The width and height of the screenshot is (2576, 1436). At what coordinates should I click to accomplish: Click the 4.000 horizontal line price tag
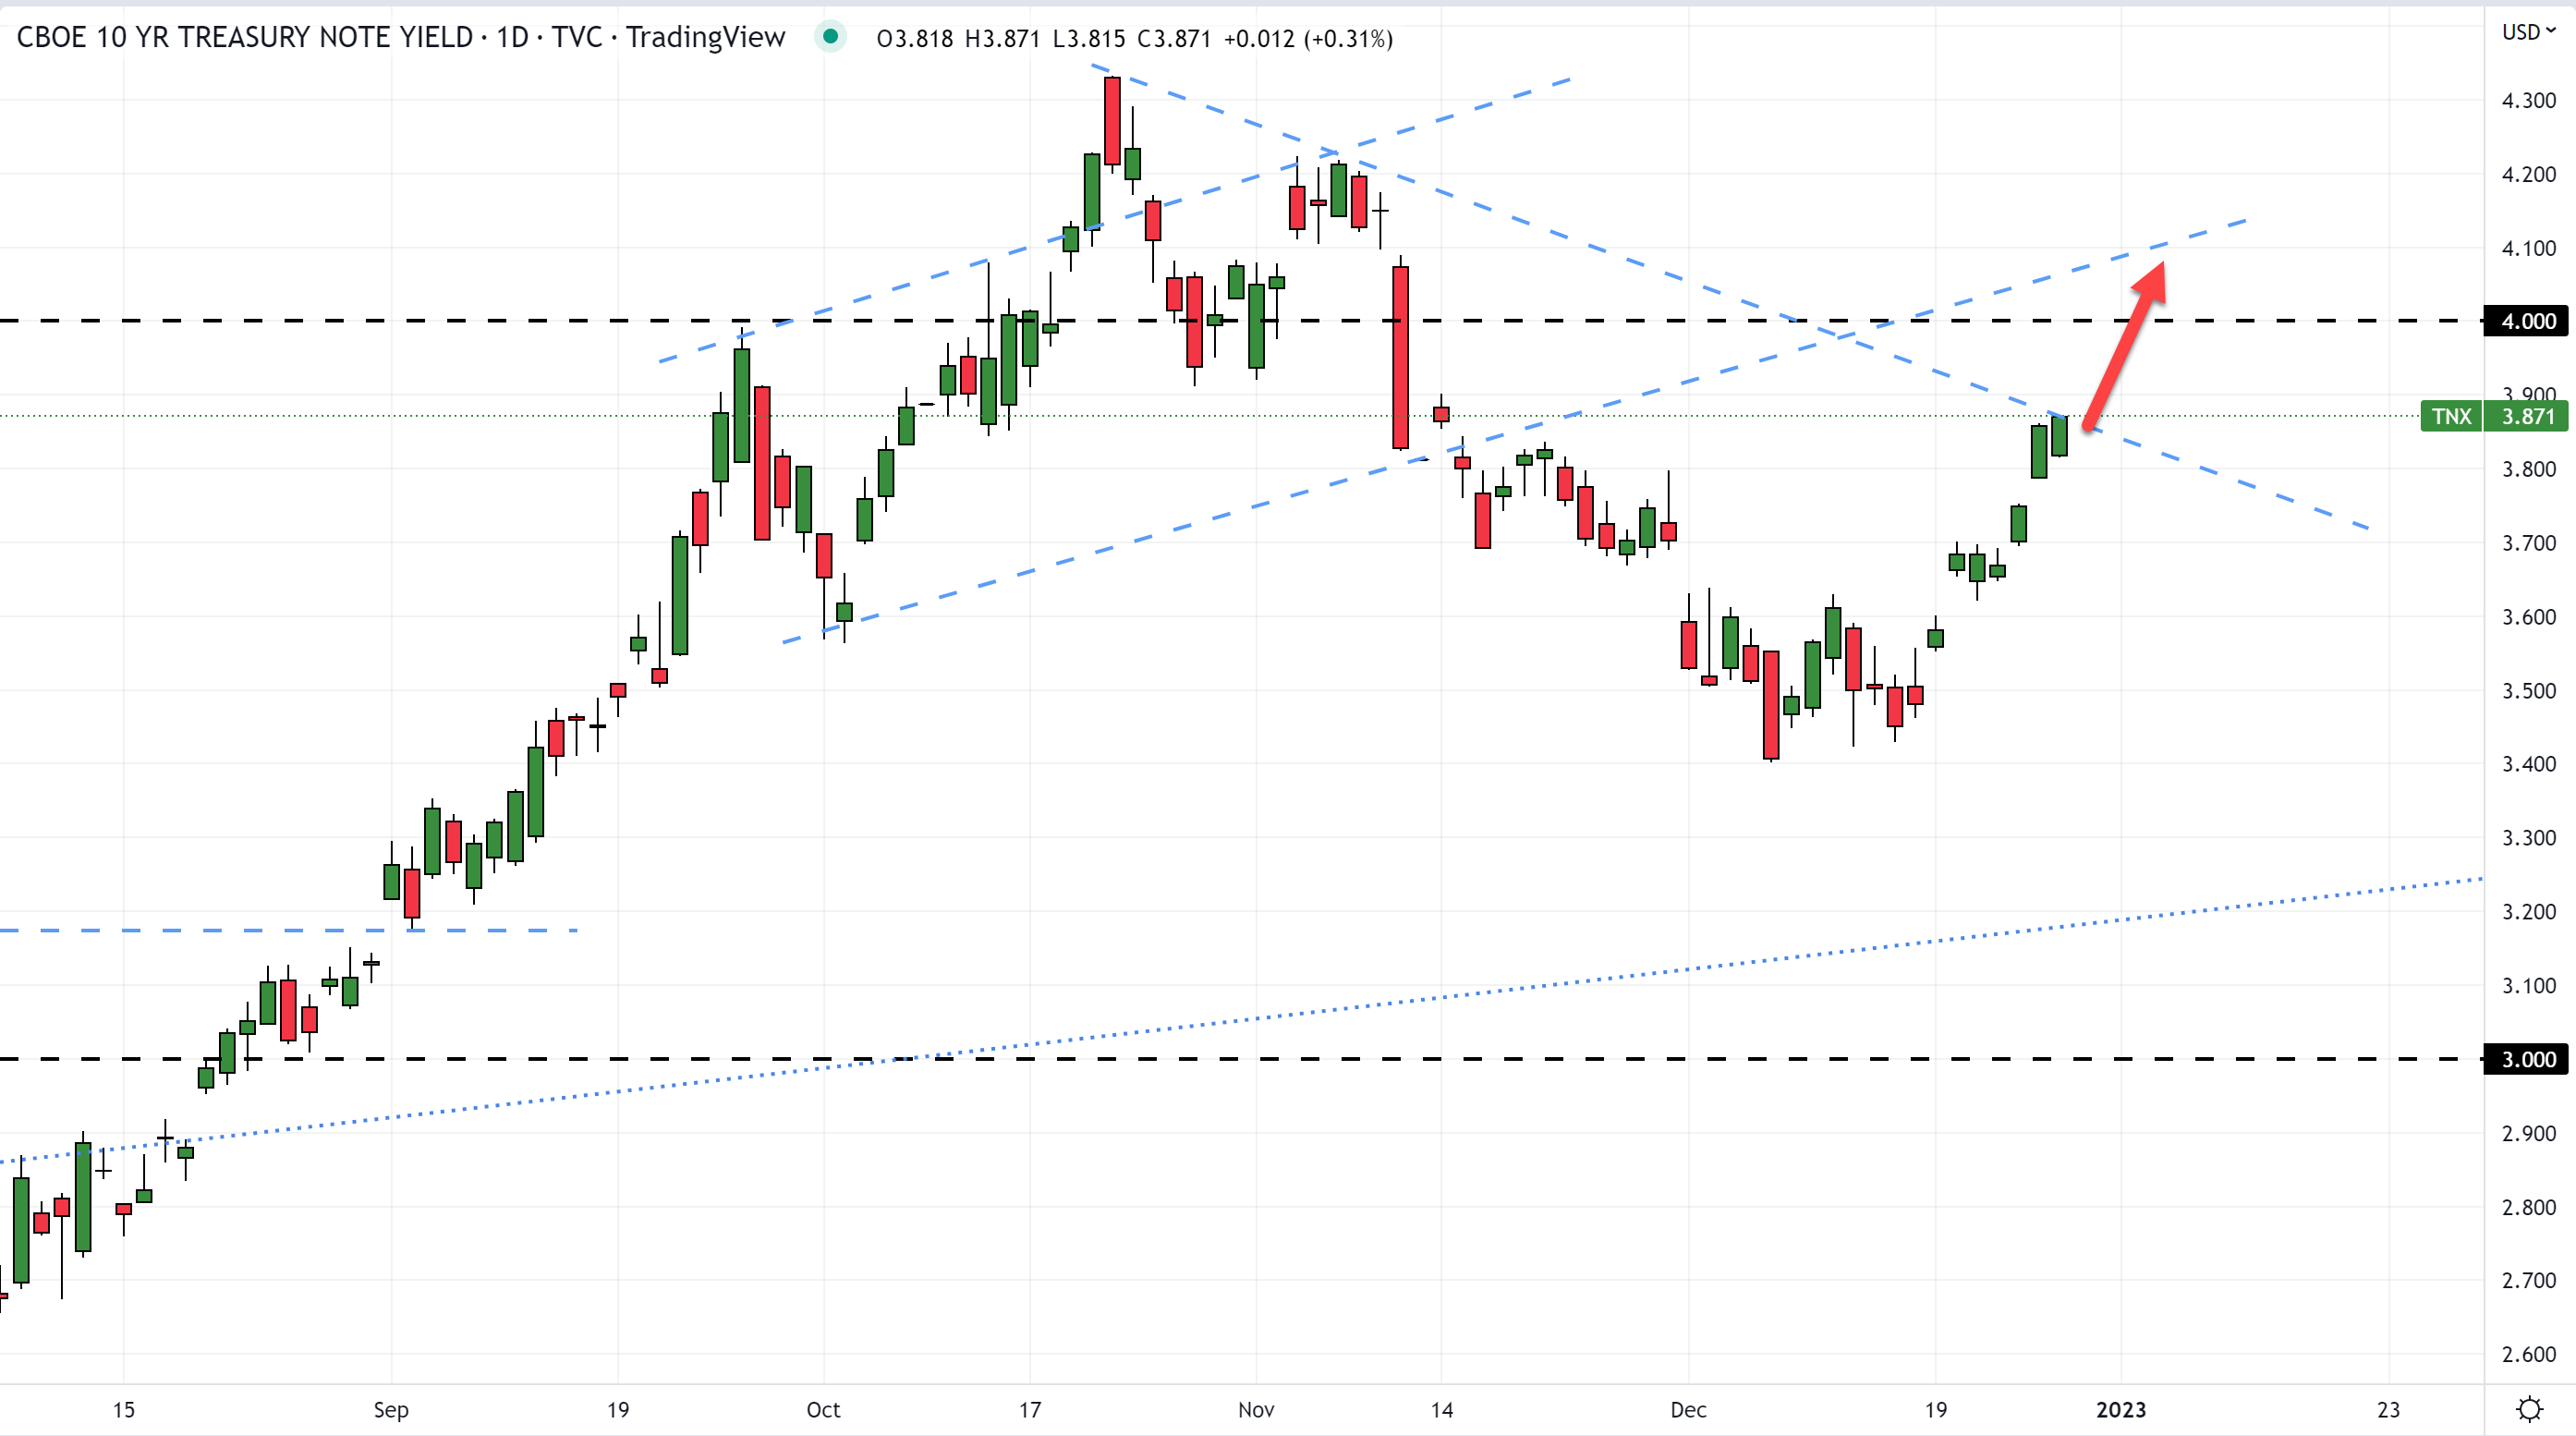tap(2527, 321)
